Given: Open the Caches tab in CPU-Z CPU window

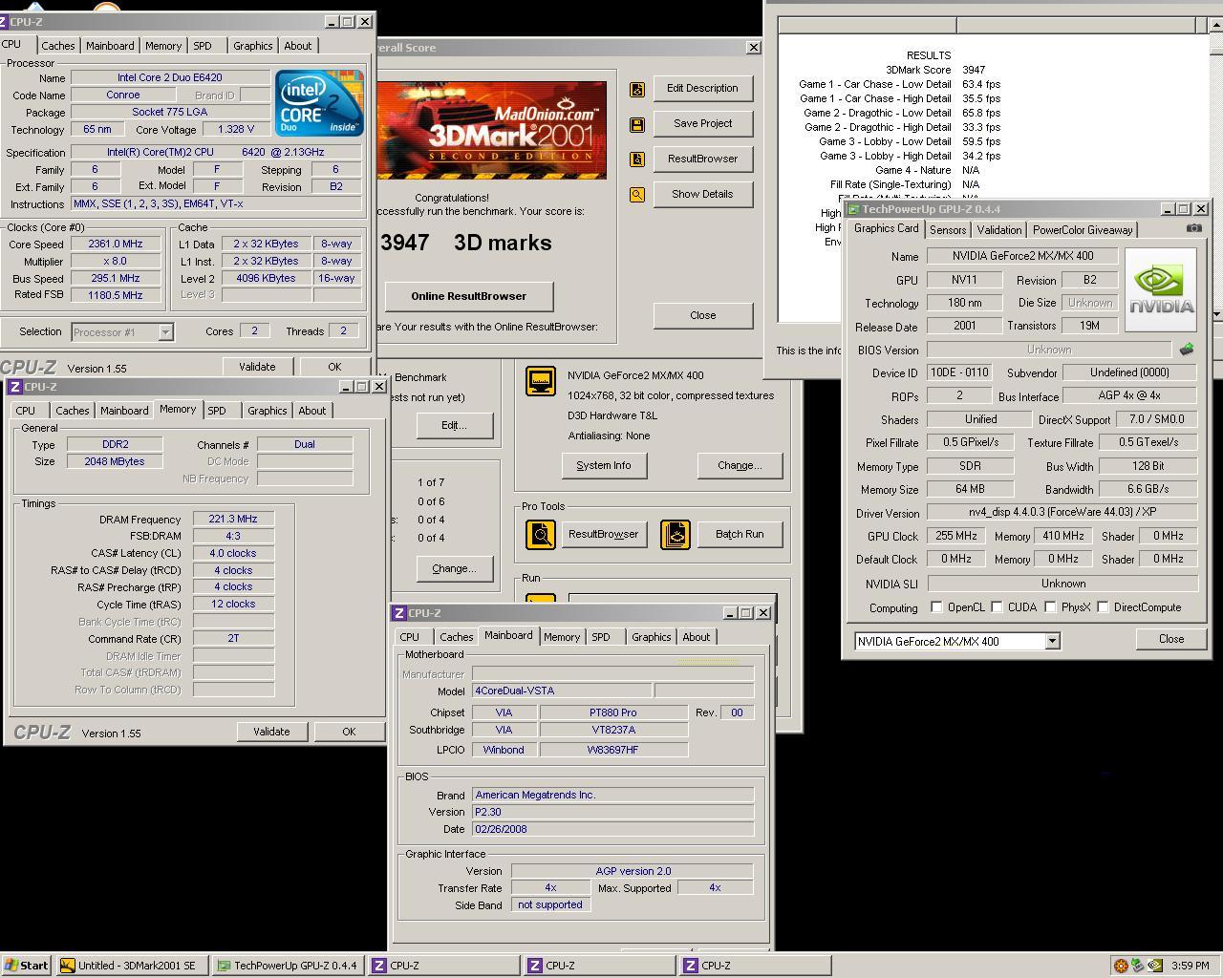Looking at the screenshot, I should 57,46.
